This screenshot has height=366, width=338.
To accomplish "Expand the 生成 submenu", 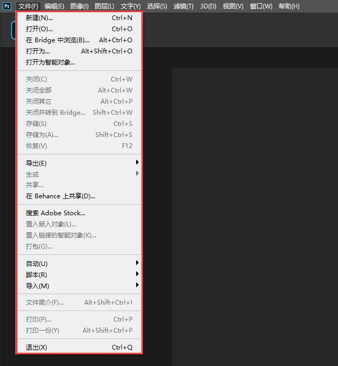I will pos(79,174).
